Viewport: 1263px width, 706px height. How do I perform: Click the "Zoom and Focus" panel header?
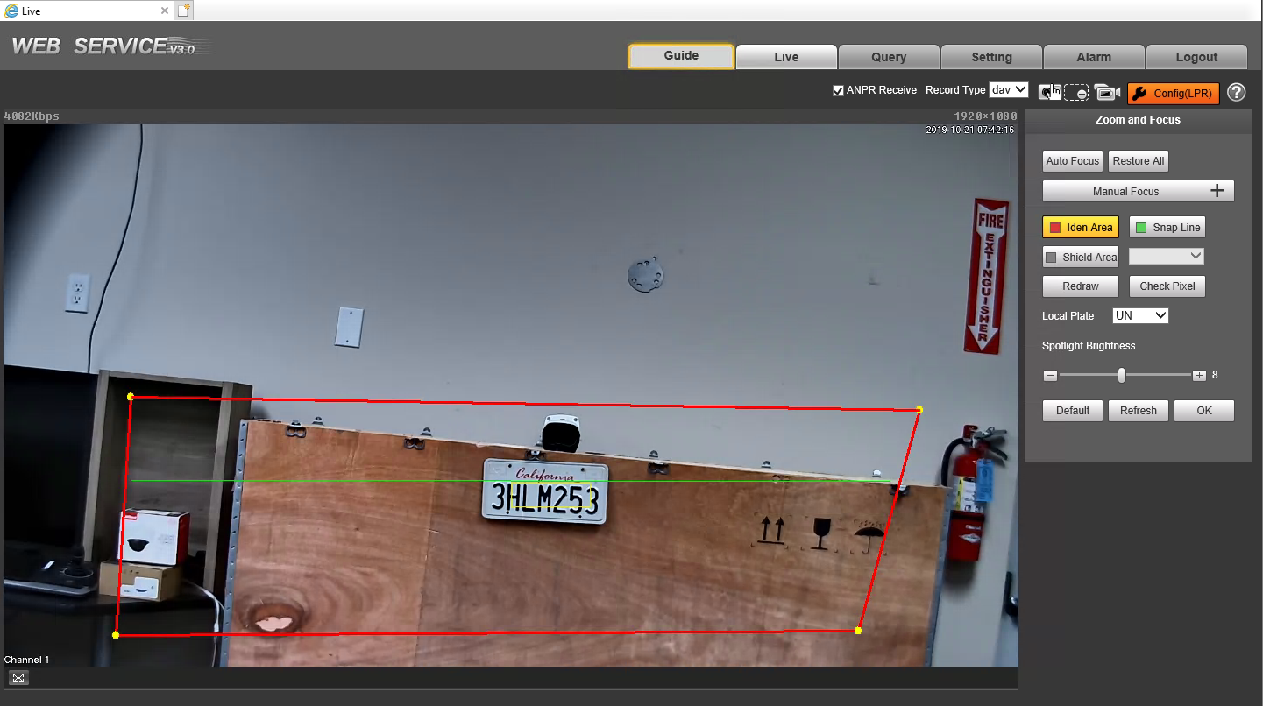1138,120
